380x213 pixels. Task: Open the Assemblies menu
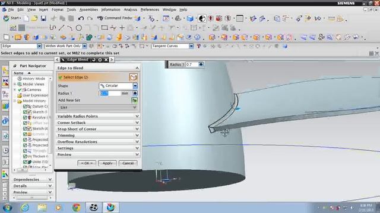[88, 9]
